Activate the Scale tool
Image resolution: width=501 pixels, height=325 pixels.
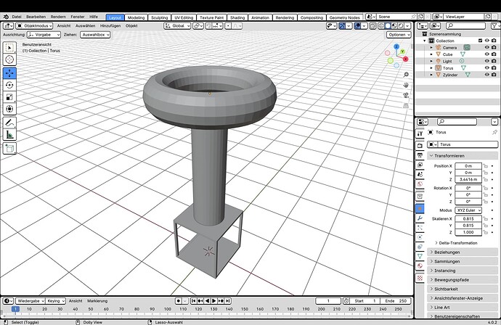click(x=9, y=97)
